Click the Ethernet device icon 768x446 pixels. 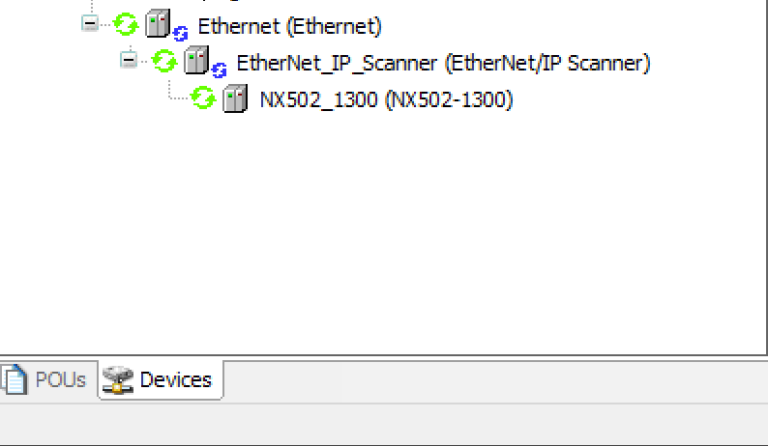pyautogui.click(x=156, y=24)
